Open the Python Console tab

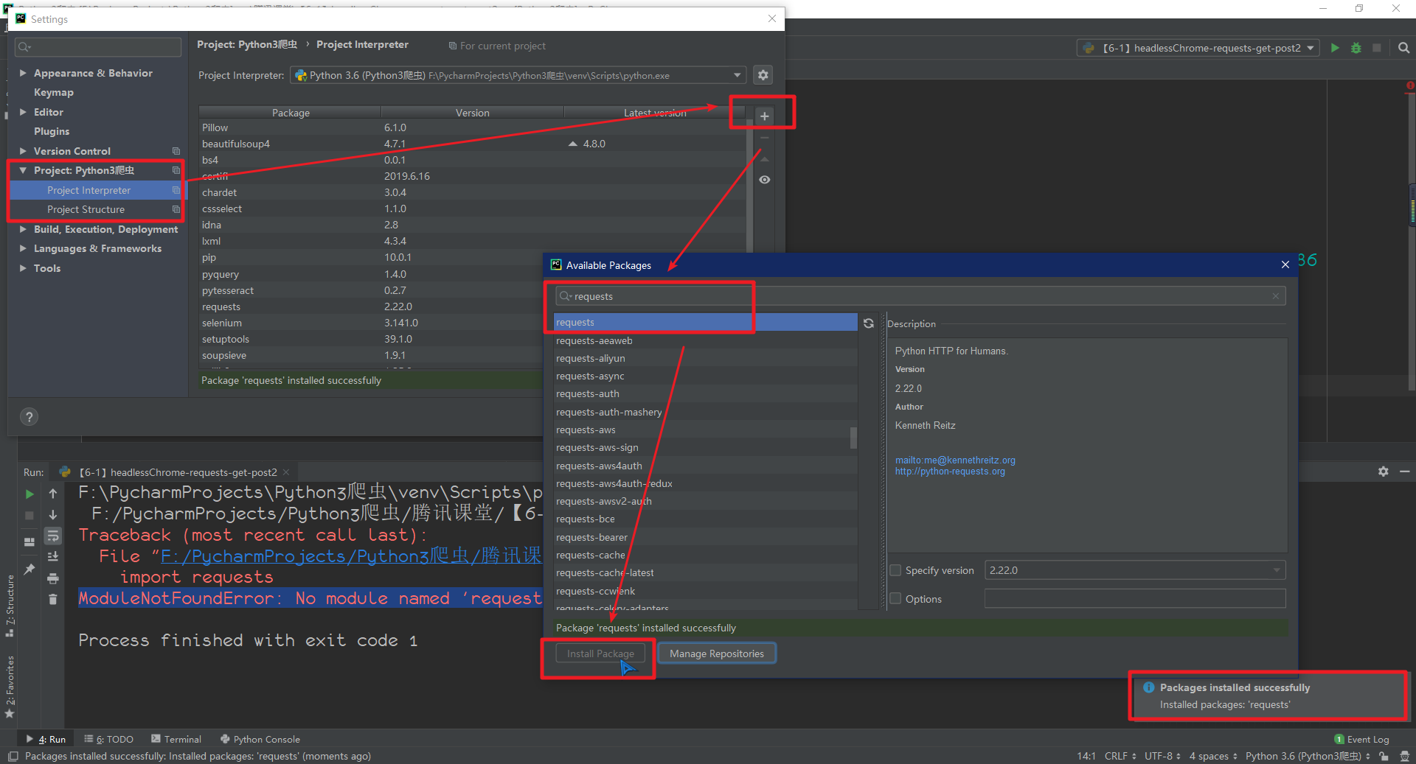pyautogui.click(x=260, y=739)
